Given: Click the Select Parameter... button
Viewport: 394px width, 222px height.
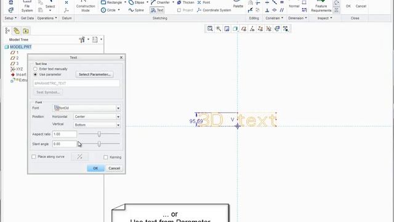Looking at the screenshot, I should [94, 75].
